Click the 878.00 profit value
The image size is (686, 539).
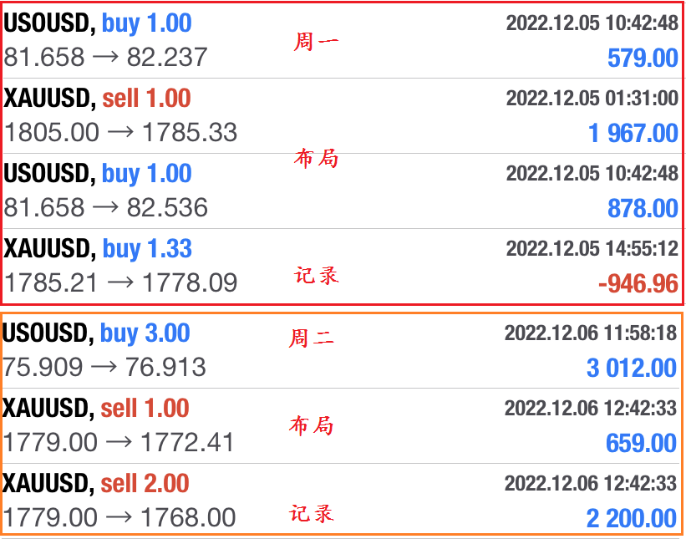[643, 209]
